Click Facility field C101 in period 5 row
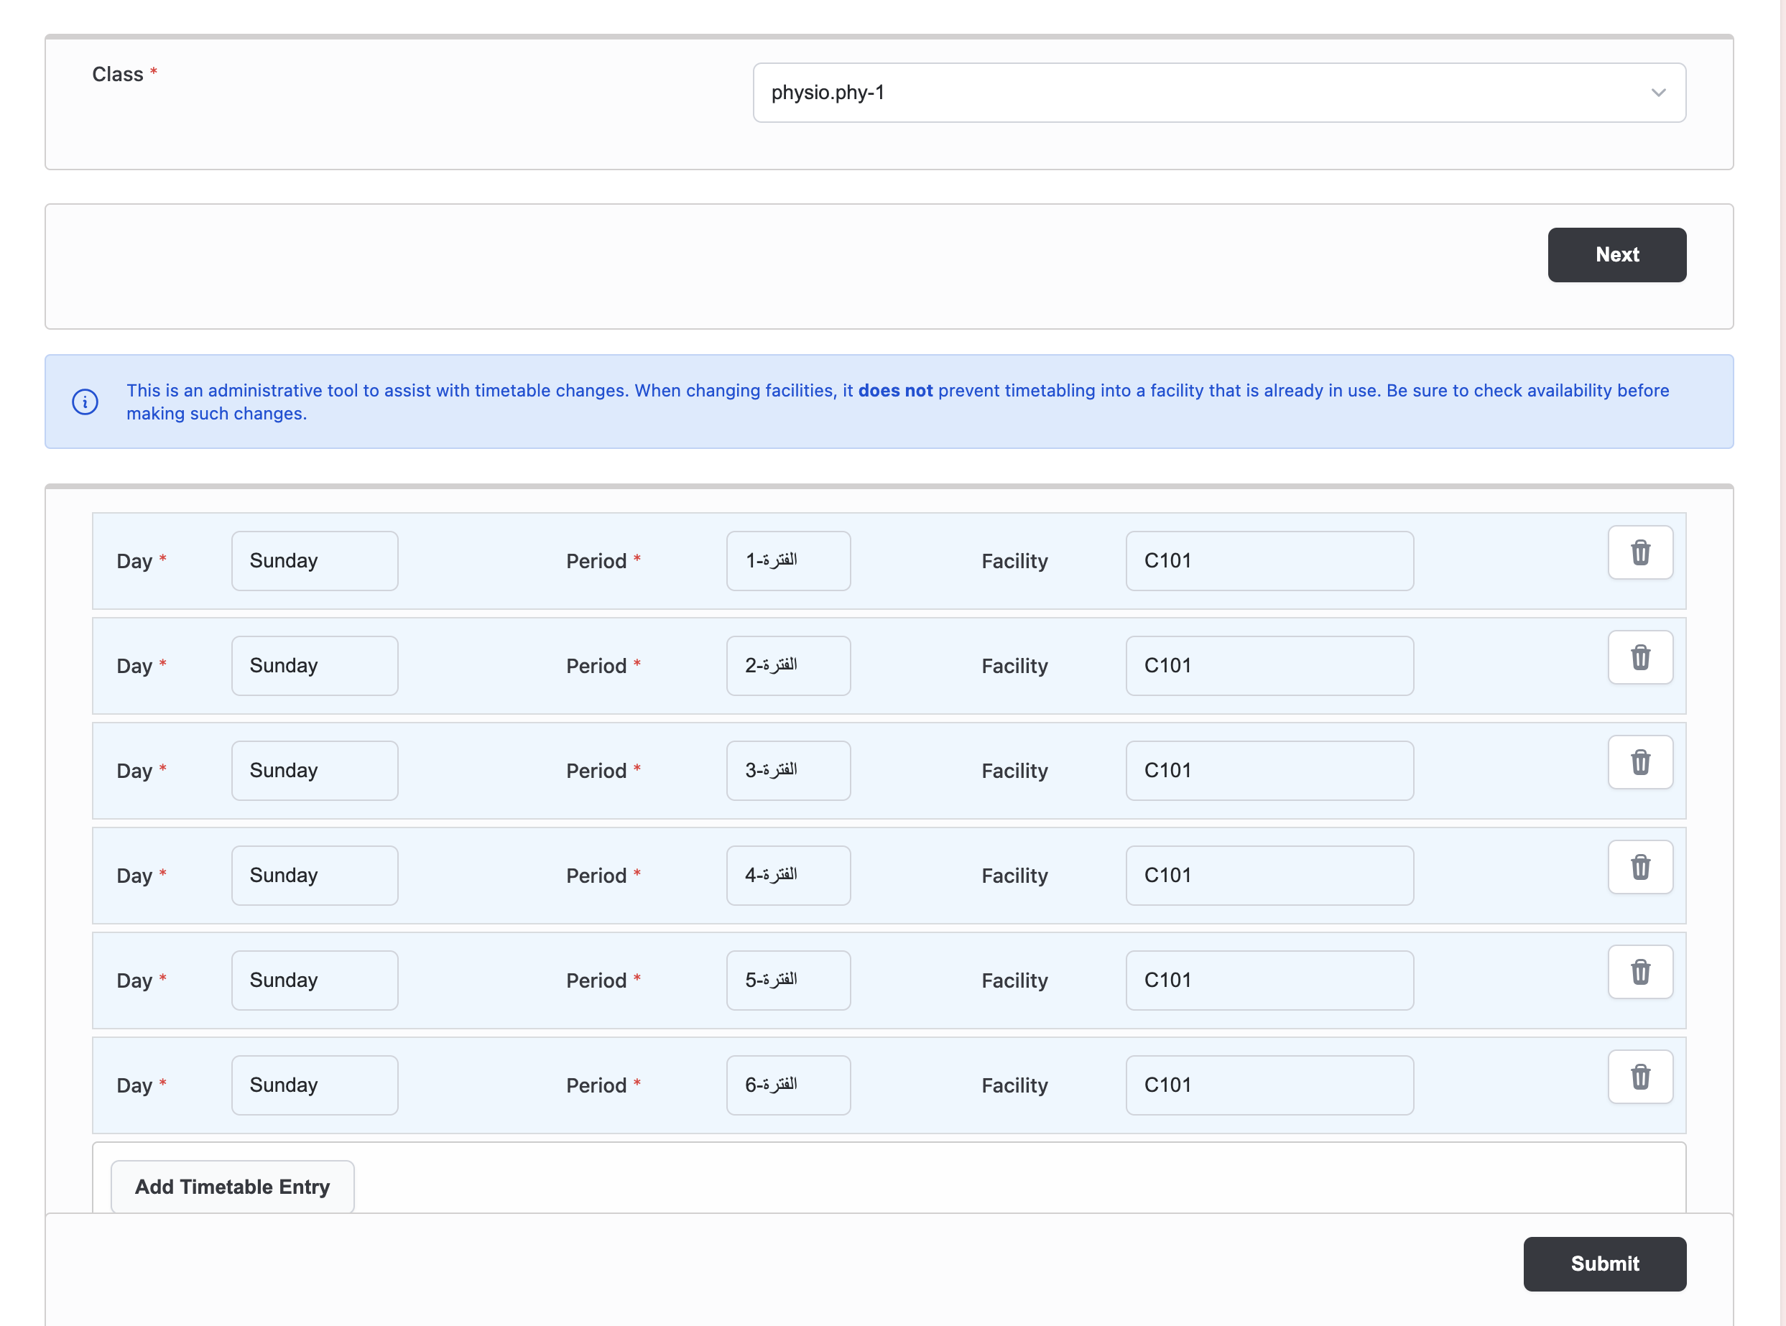The width and height of the screenshot is (1786, 1326). coord(1269,980)
